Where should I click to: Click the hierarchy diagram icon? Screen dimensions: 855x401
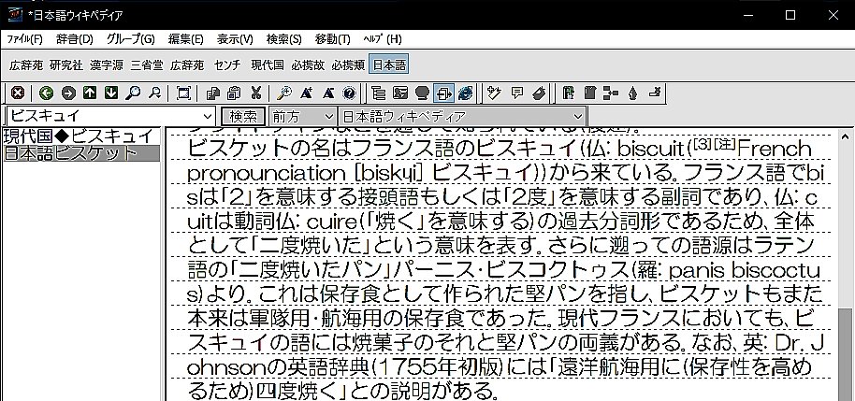(611, 93)
